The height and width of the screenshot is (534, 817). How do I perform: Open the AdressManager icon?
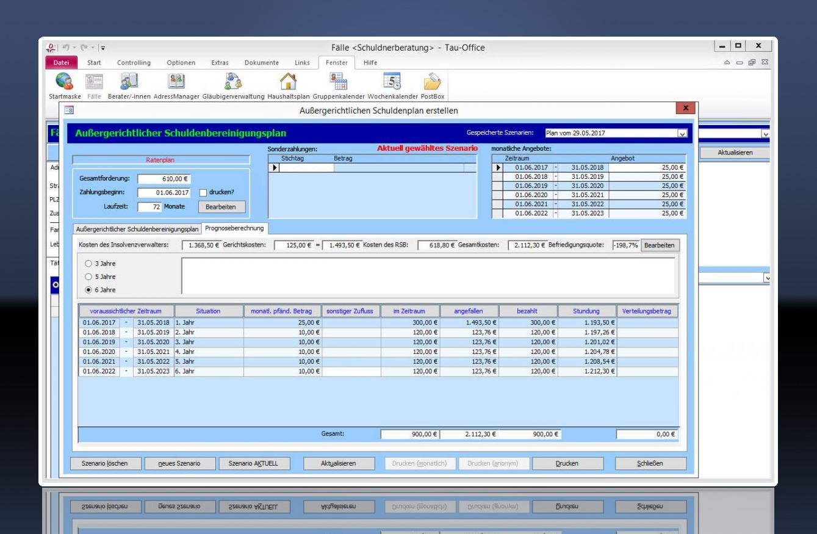click(x=176, y=82)
